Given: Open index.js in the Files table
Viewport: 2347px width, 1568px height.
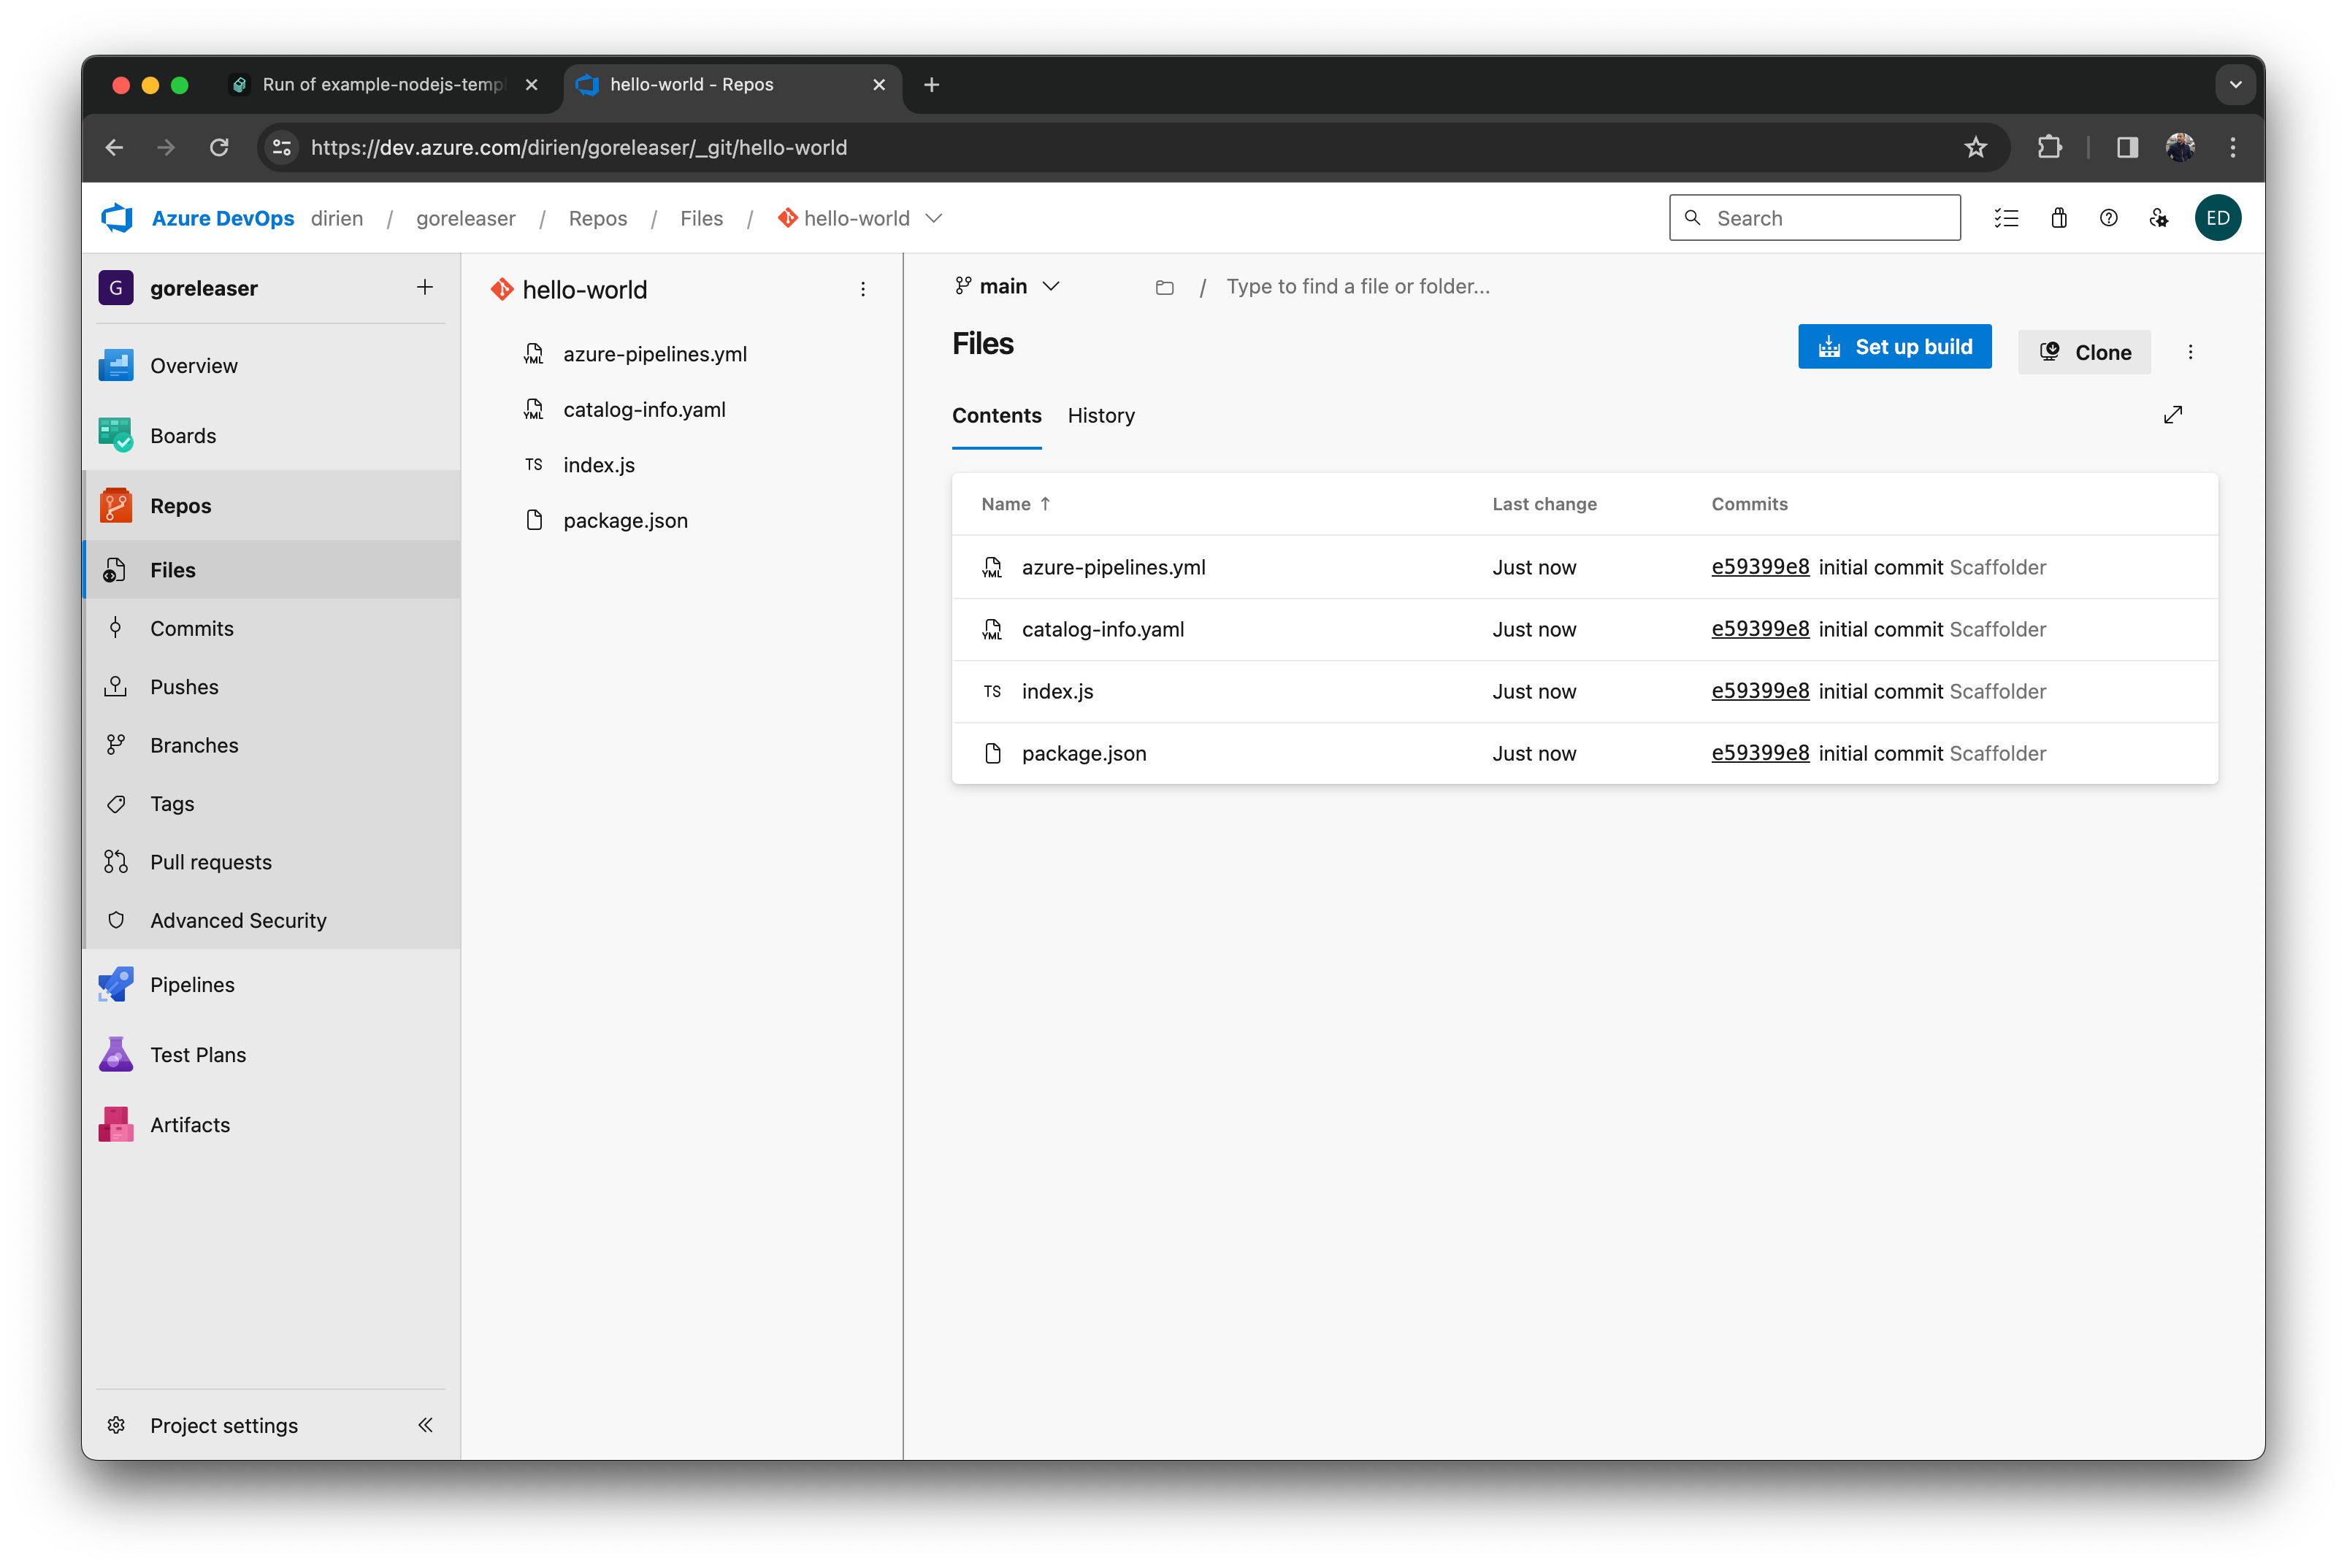Looking at the screenshot, I should 1057,691.
